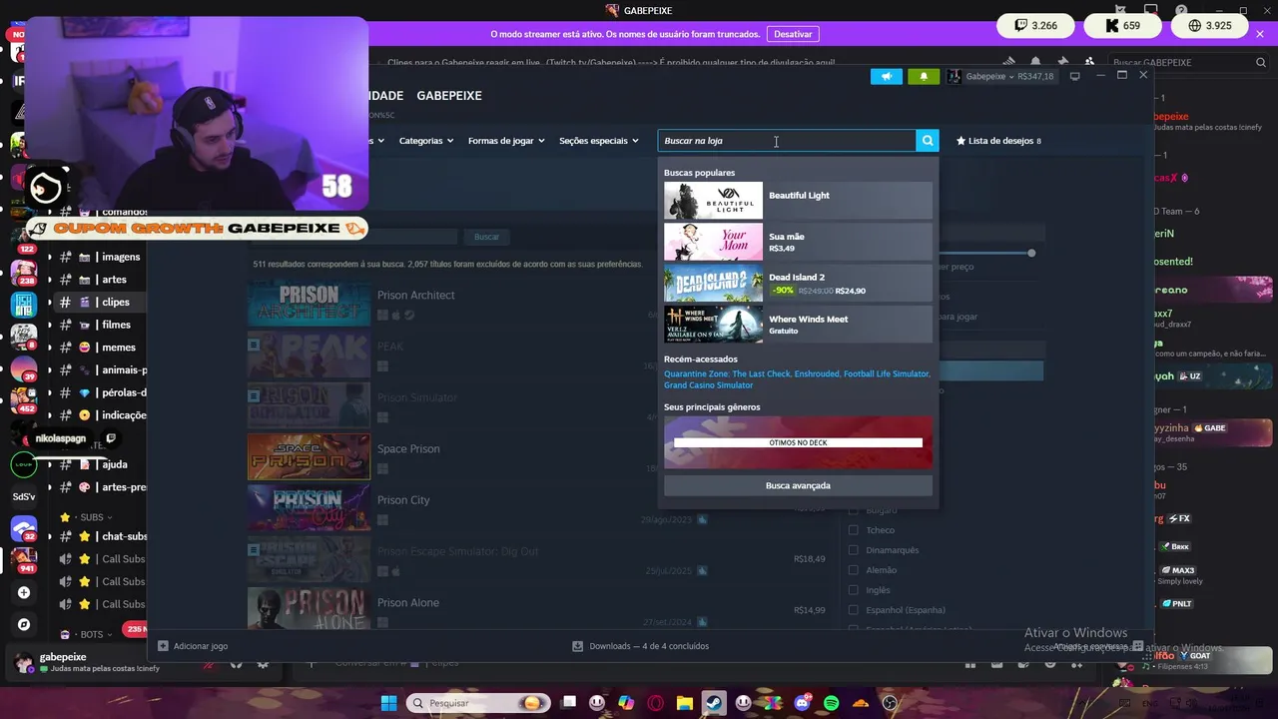Click Windows taskbar Pesquisar search box
1278x719 pixels.
(x=480, y=703)
